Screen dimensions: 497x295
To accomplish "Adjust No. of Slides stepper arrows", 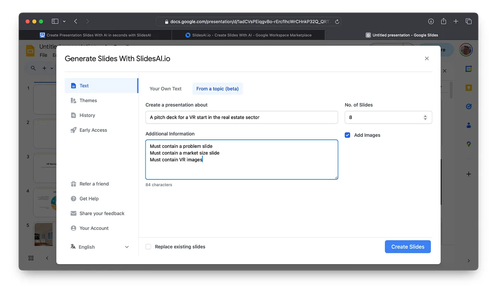I will click(x=425, y=117).
